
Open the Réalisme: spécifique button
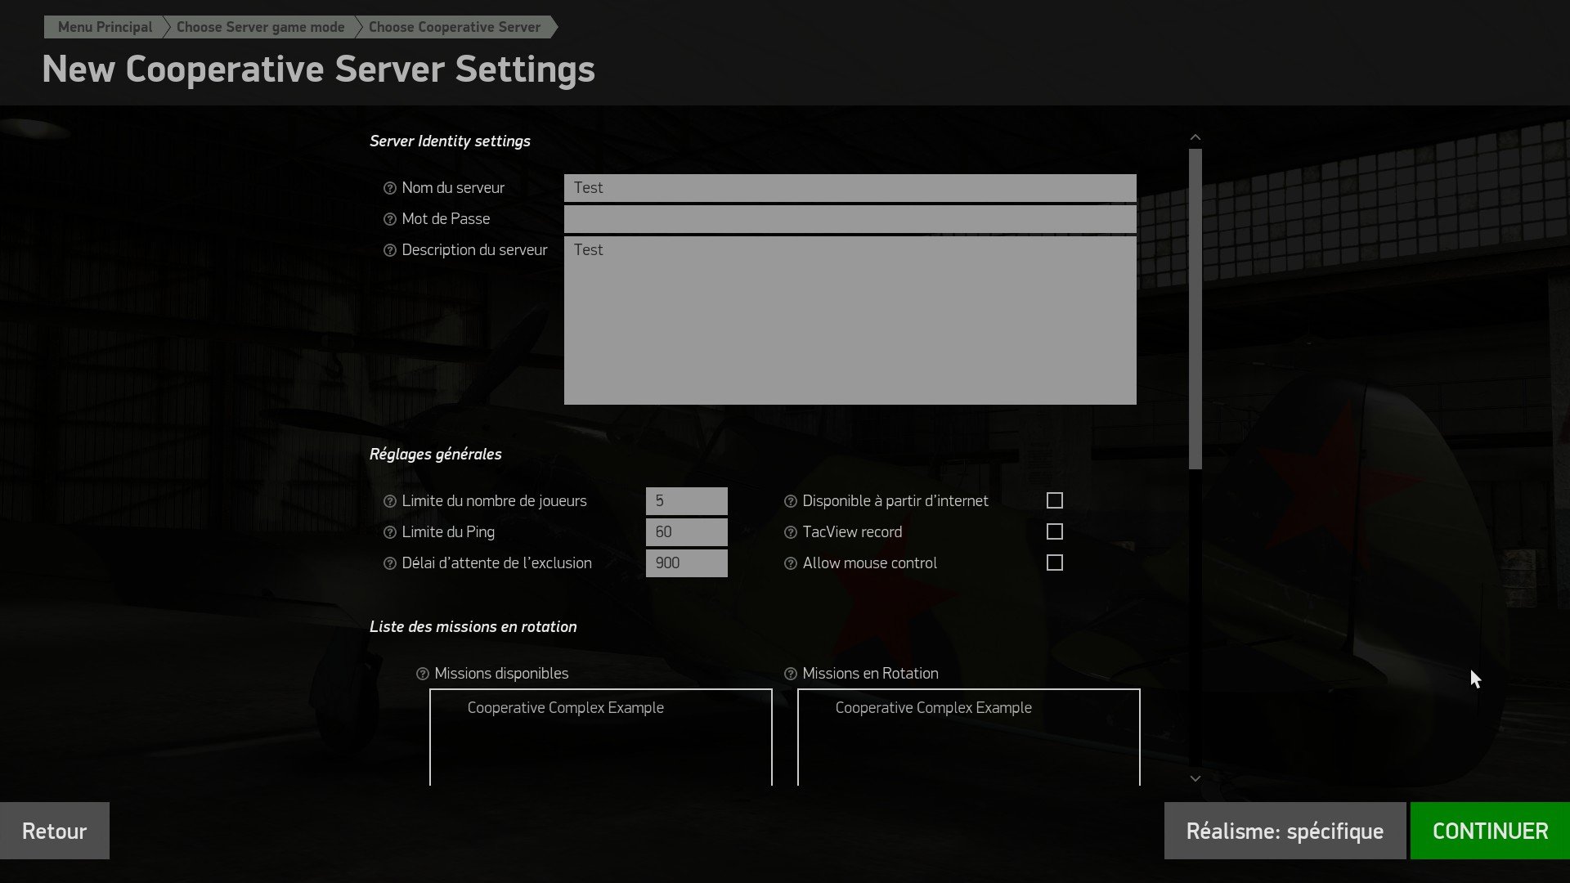(1285, 831)
